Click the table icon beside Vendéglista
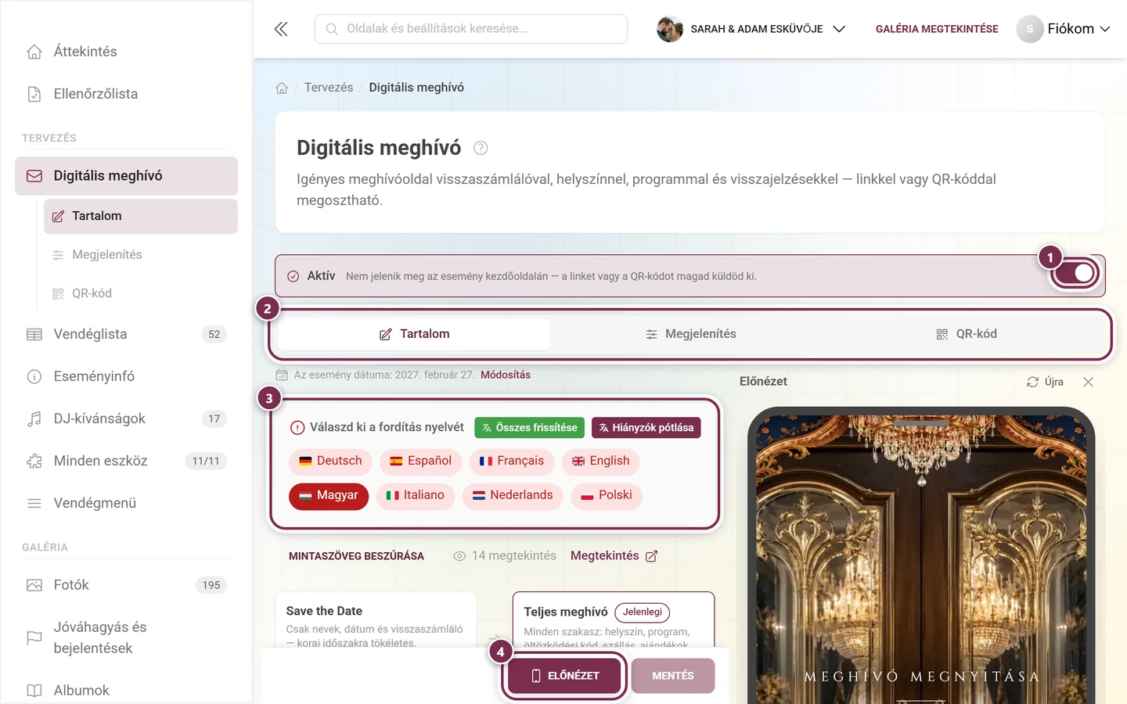This screenshot has height=704, width=1127. click(x=34, y=334)
